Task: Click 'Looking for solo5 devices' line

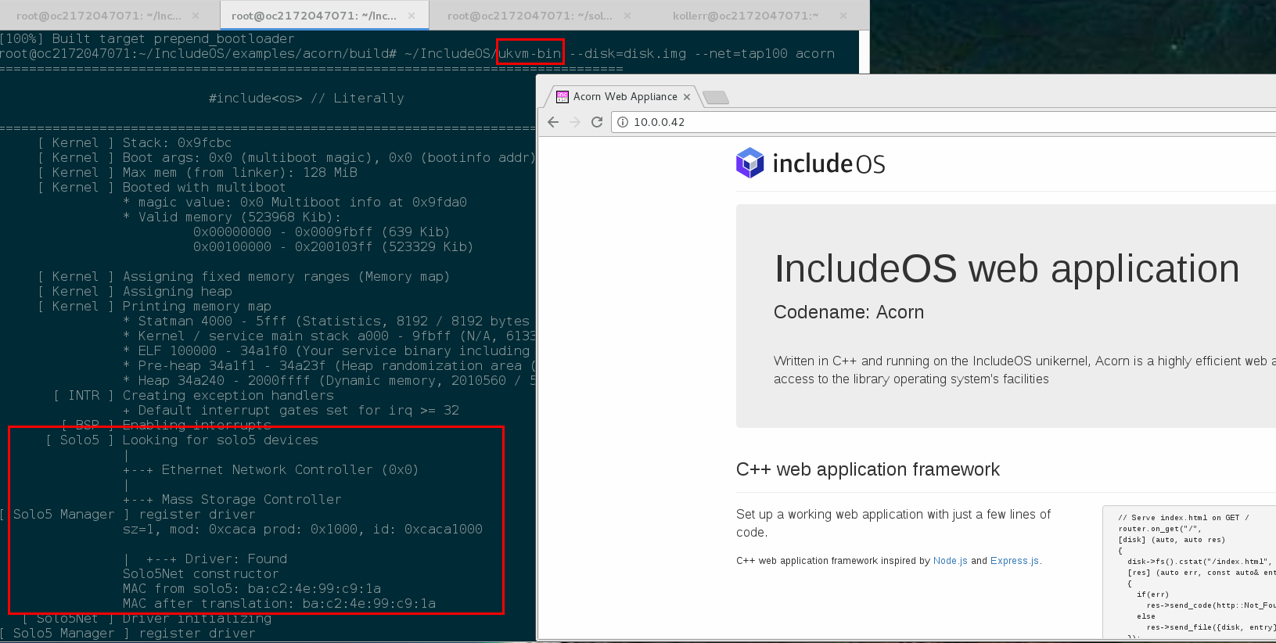Action: [220, 440]
